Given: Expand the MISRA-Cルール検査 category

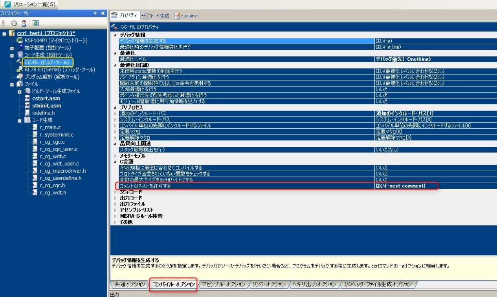Looking at the screenshot, I should tap(115, 216).
